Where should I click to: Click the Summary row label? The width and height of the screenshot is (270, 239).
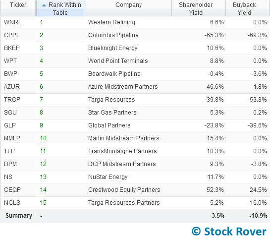point(19,216)
